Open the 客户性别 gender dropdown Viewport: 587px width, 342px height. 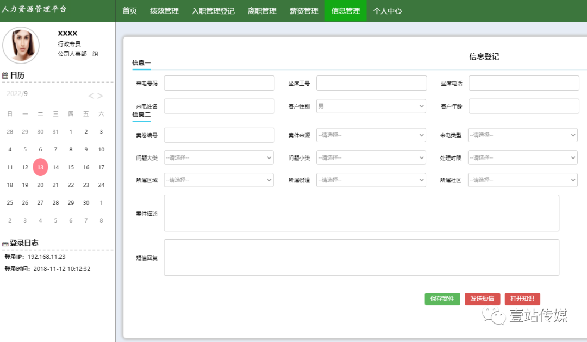pos(371,105)
